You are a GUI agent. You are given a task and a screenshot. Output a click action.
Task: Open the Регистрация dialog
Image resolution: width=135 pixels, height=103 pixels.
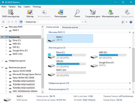(60, 13)
